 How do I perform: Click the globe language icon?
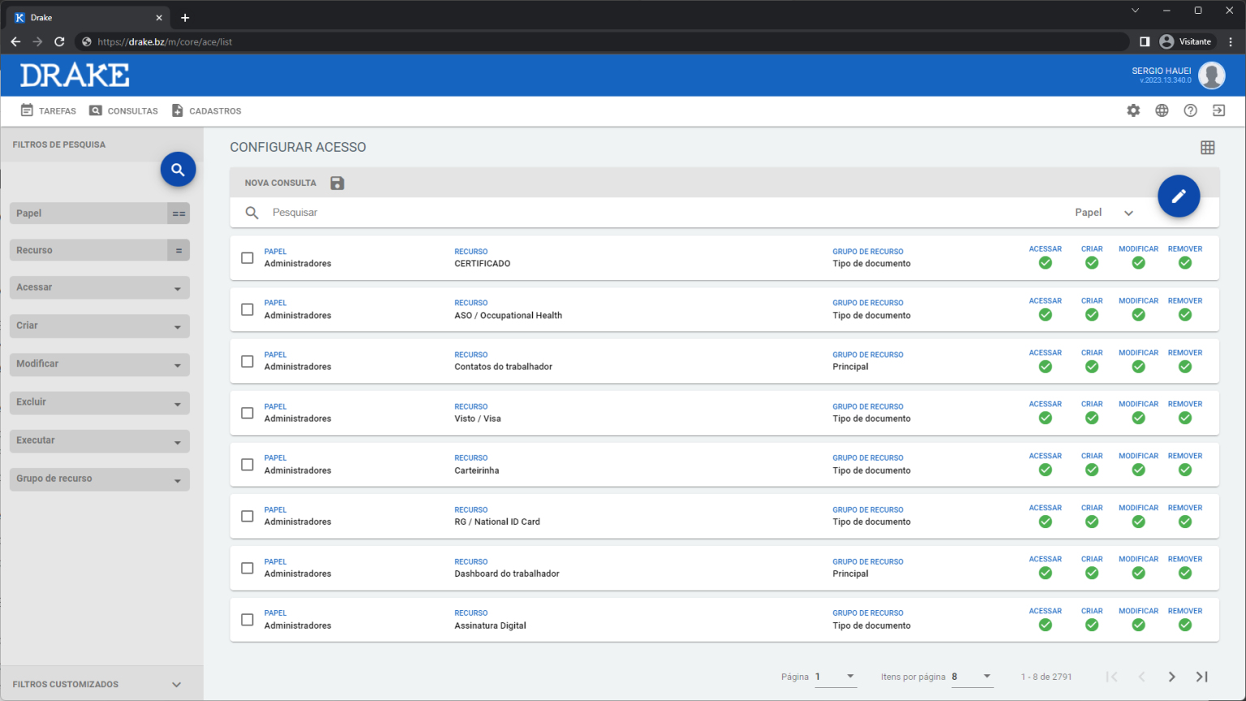click(1162, 111)
